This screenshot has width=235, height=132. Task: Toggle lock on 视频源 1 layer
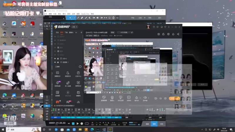pos(58,62)
